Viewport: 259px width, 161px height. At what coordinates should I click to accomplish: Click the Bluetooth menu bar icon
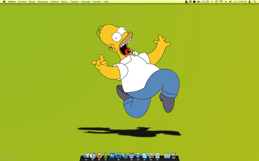(212, 2)
